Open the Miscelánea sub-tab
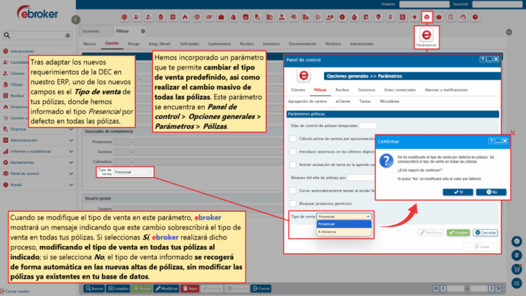This screenshot has height=296, width=526. coord(389,101)
